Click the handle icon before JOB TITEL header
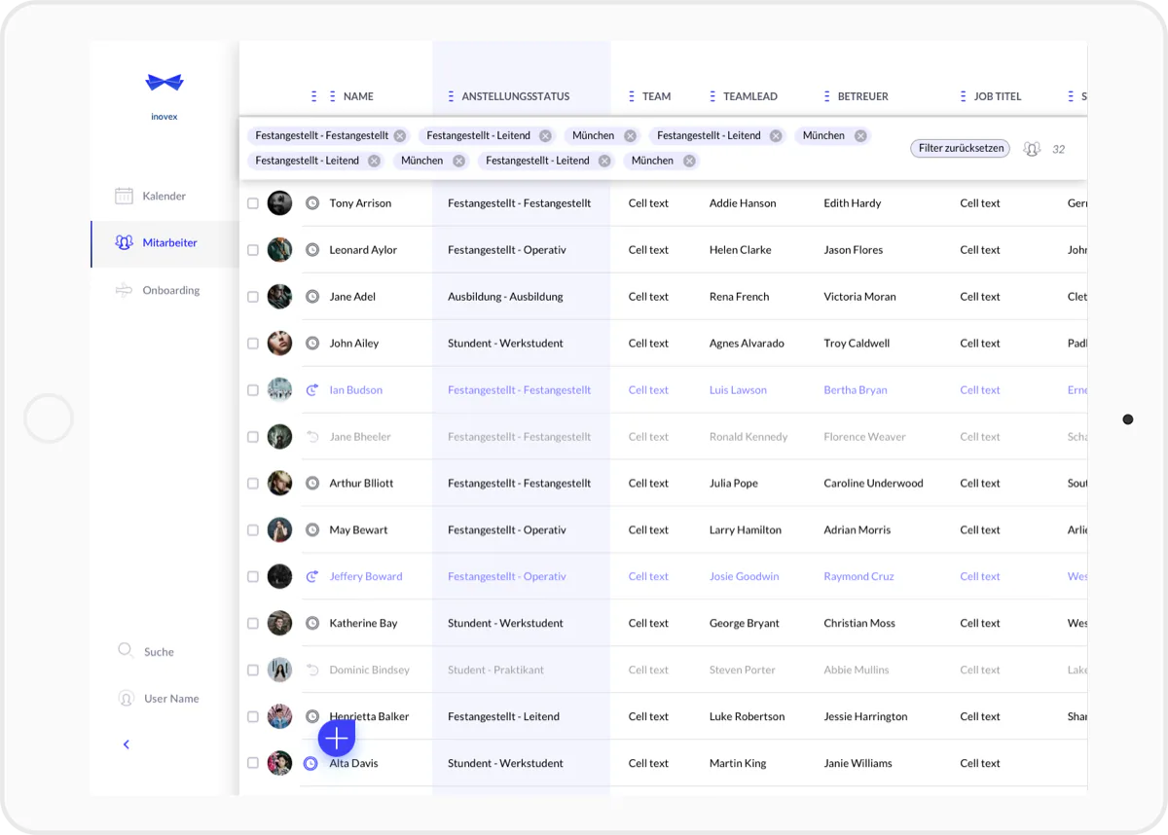 click(x=964, y=96)
